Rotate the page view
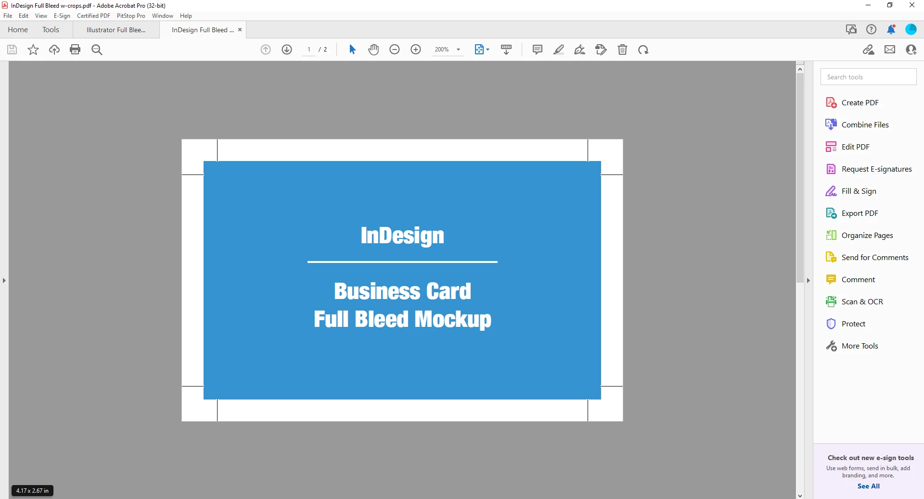 (643, 50)
